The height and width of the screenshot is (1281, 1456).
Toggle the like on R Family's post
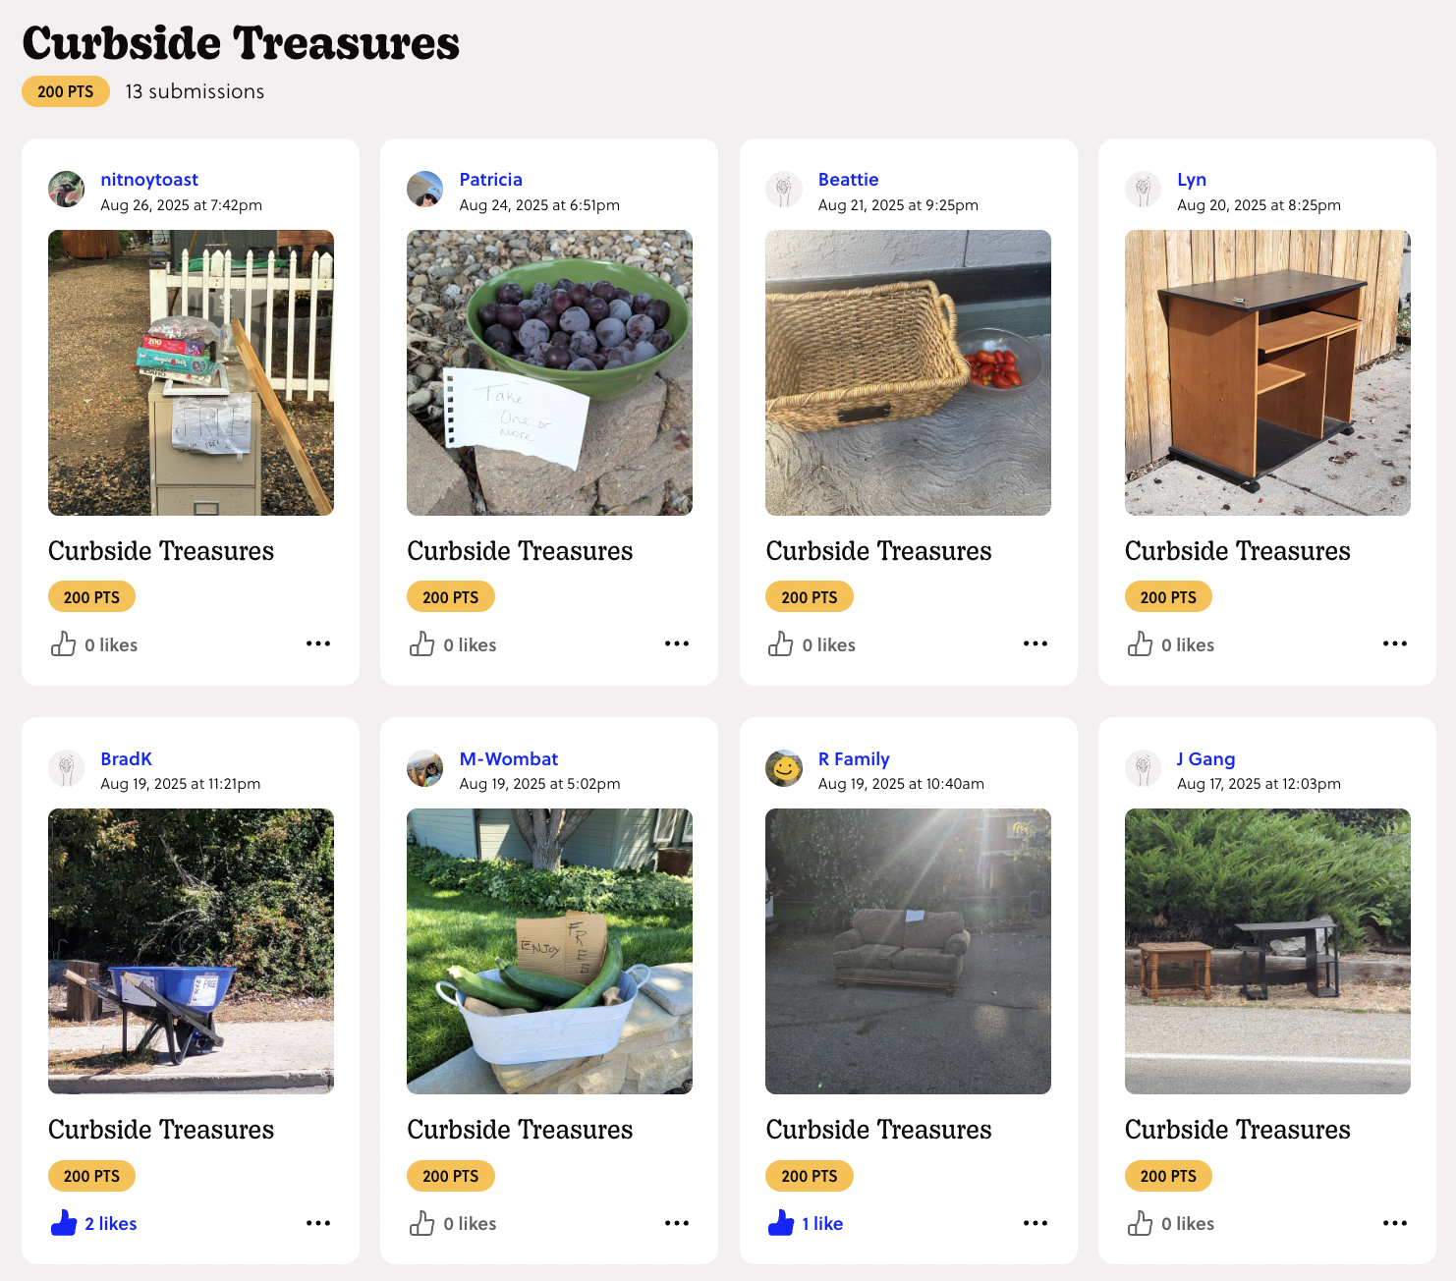(x=781, y=1223)
